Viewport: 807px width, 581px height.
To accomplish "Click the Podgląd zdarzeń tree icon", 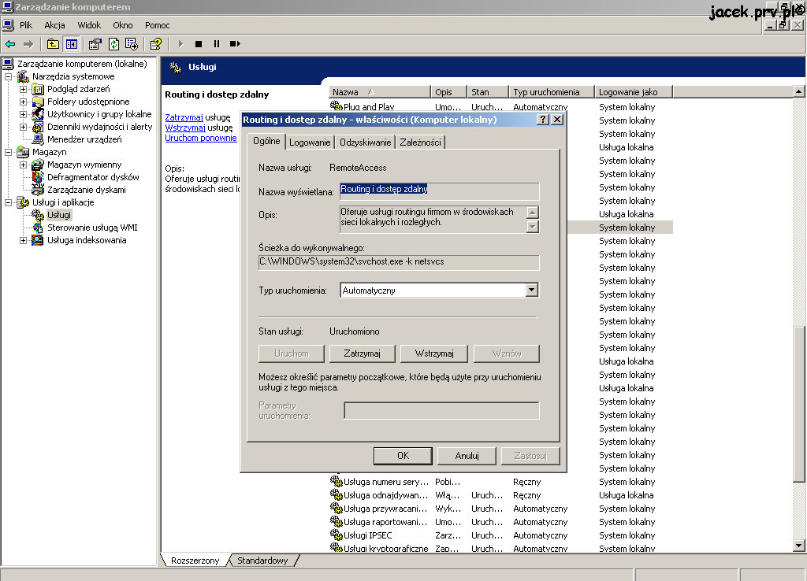I will pos(38,90).
